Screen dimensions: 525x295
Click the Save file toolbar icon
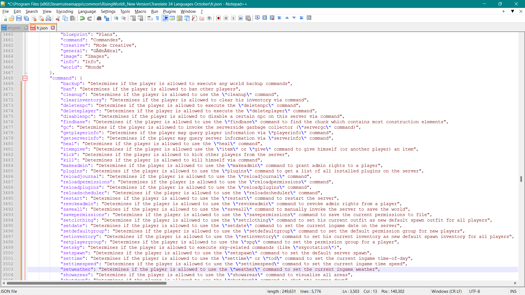coord(19,18)
